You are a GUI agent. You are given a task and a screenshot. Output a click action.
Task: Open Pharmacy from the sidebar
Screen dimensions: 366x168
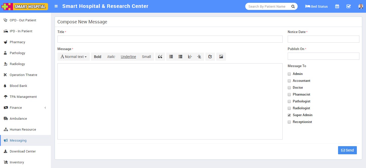tap(17, 42)
